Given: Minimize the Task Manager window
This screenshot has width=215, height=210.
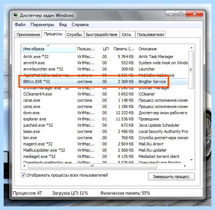Looking at the screenshot, I should [x=171, y=14].
